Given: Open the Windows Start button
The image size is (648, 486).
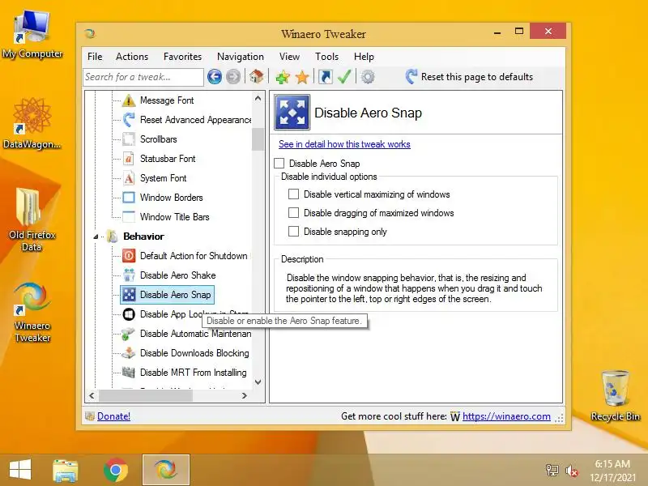Looking at the screenshot, I should (x=19, y=470).
